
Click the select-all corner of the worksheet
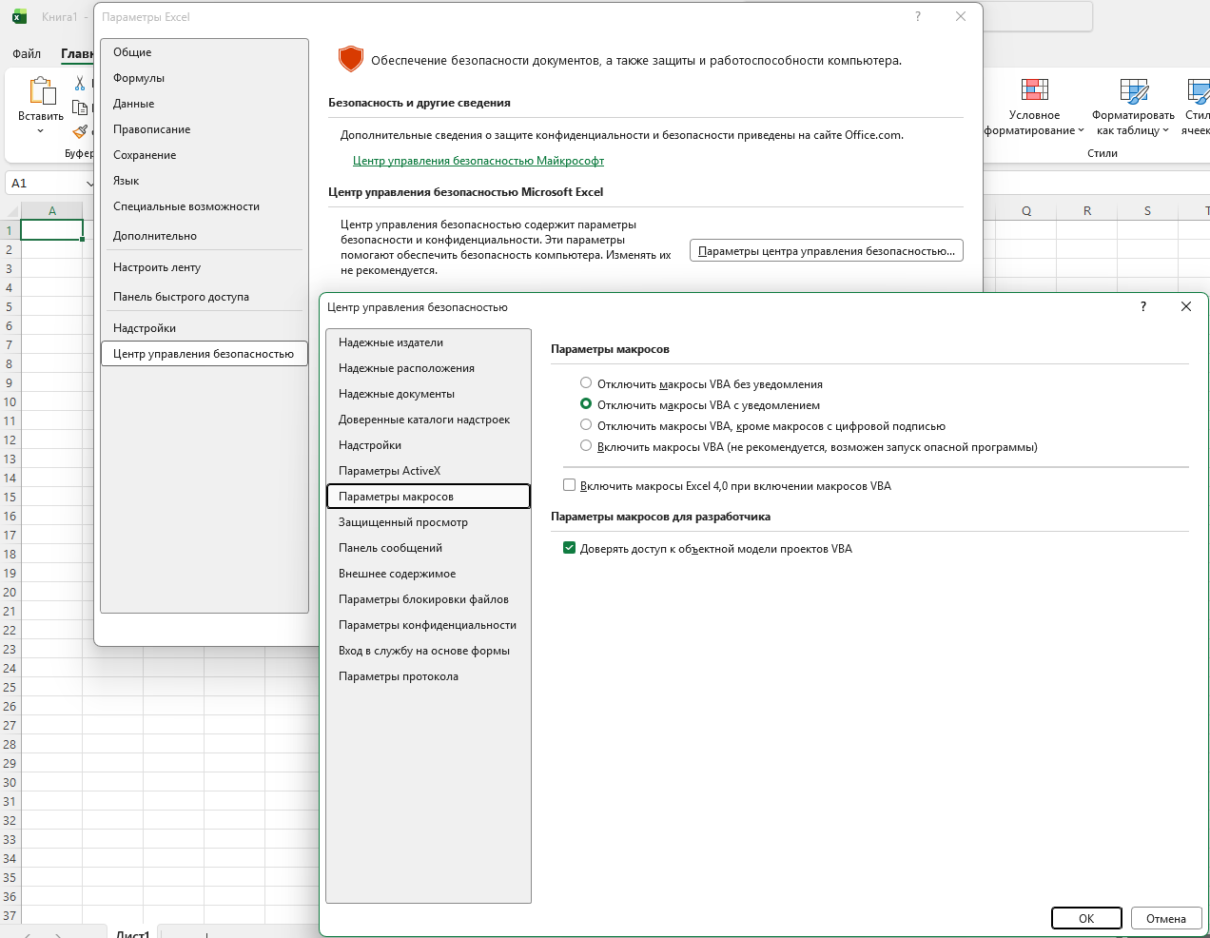[x=10, y=210]
